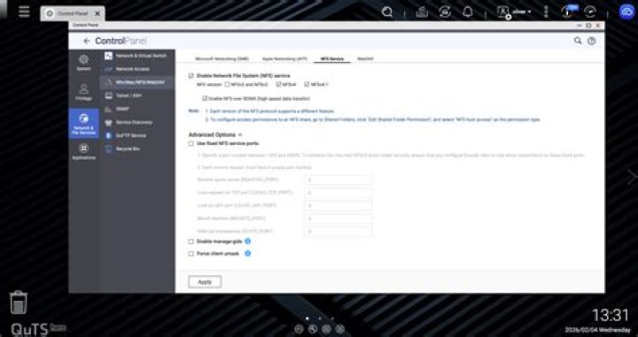Enable Force client umask checkbox

pos(191,254)
